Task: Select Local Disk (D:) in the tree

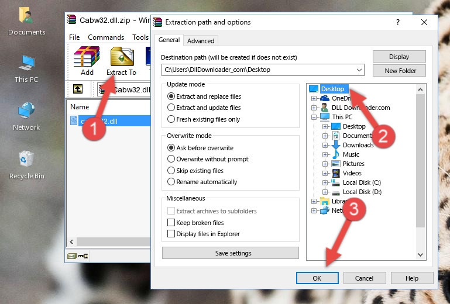Action: (x=362, y=192)
